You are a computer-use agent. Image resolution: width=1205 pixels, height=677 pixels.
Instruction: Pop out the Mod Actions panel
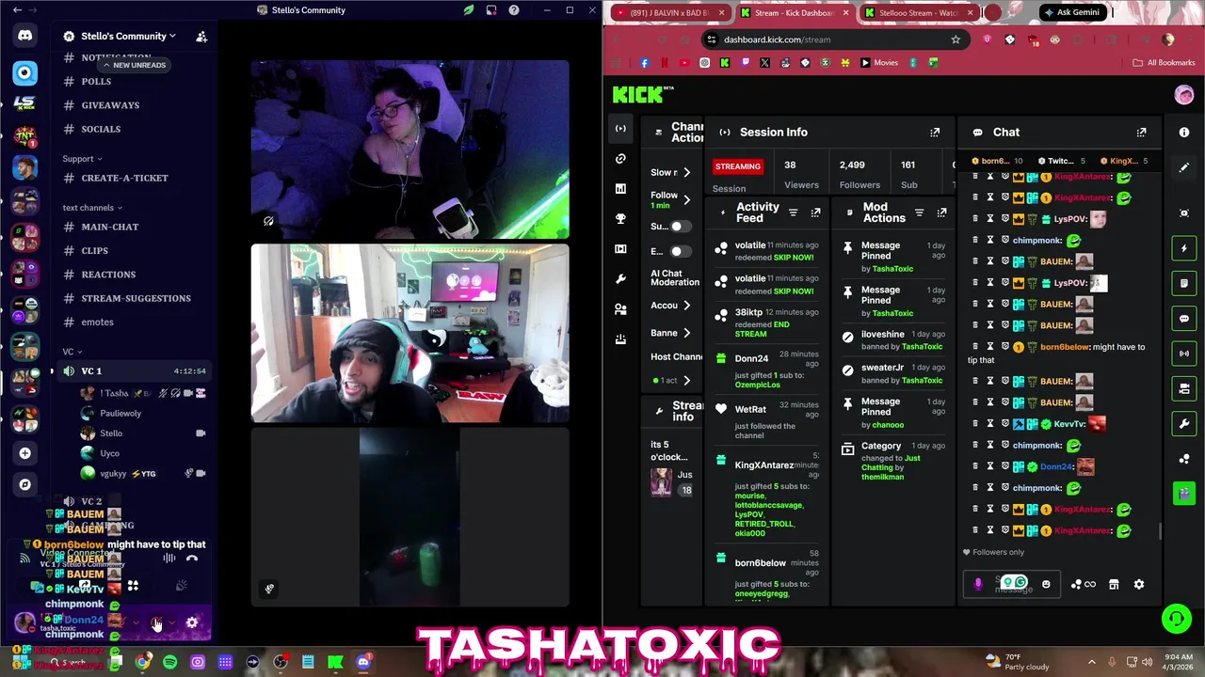click(941, 213)
